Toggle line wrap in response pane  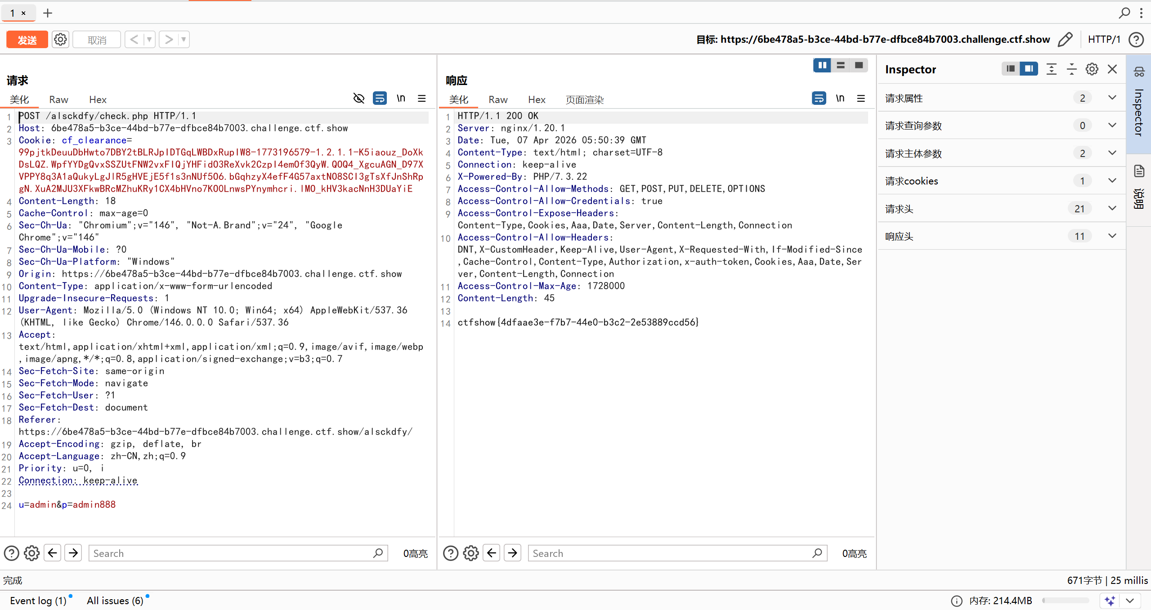(819, 99)
